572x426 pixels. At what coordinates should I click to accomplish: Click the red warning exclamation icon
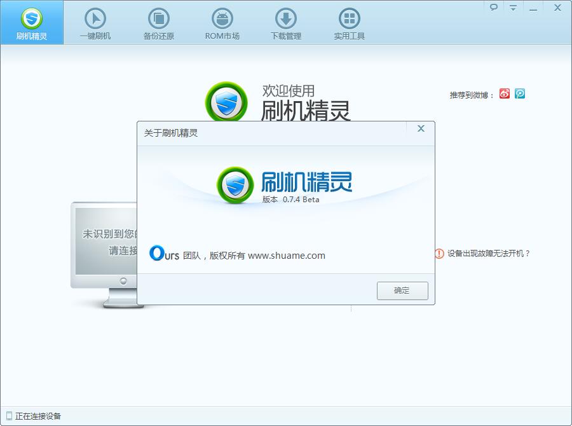439,253
